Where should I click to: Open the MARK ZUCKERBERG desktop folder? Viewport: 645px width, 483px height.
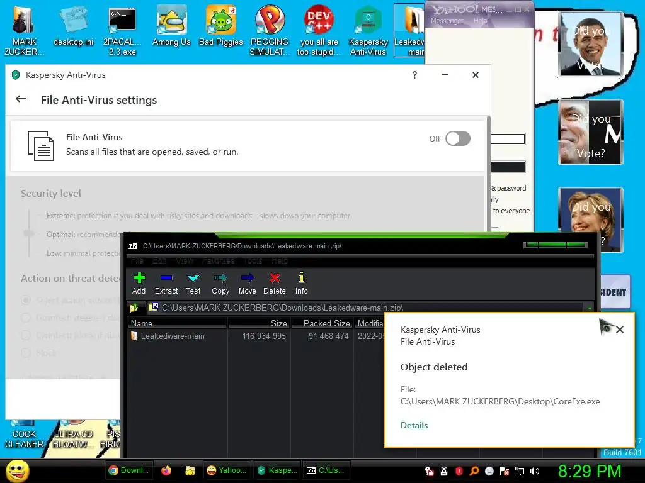point(24,30)
